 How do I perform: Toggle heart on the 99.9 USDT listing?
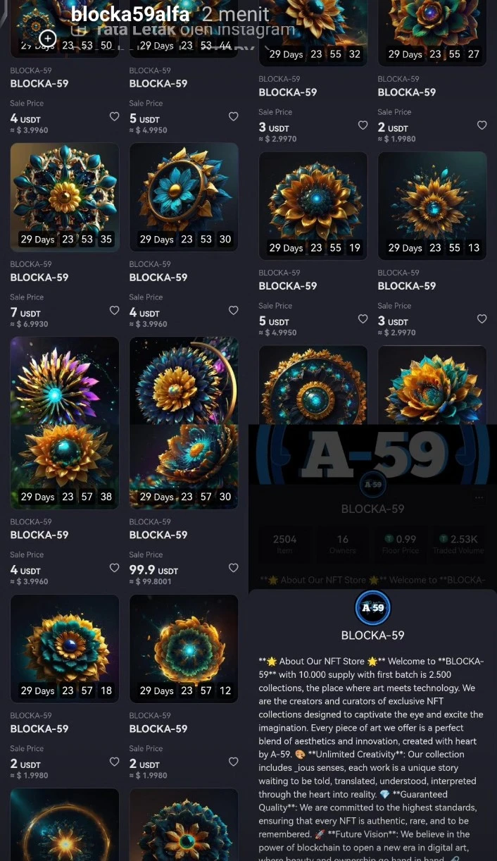click(x=233, y=568)
